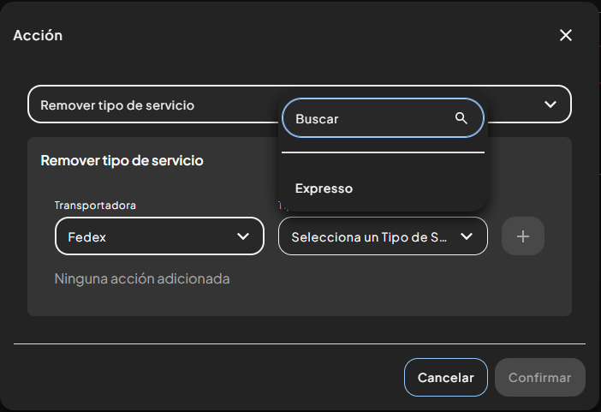Click the magnifier icon in Buscar field
Screen dimensions: 601x412
(x=461, y=118)
